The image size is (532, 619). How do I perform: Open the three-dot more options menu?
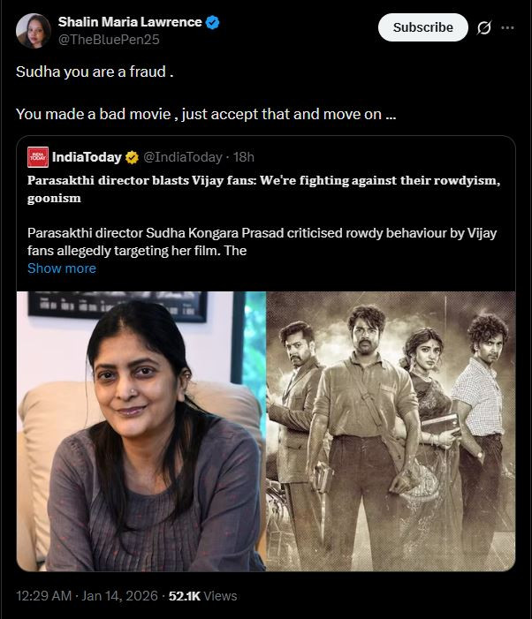point(507,27)
